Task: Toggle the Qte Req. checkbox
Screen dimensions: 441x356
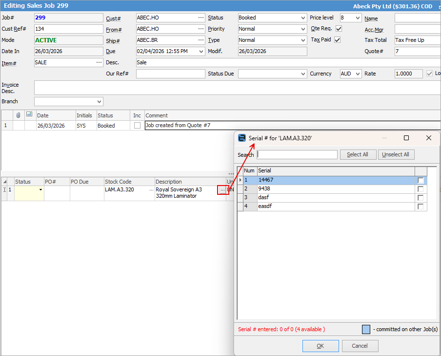Action: tap(339, 29)
